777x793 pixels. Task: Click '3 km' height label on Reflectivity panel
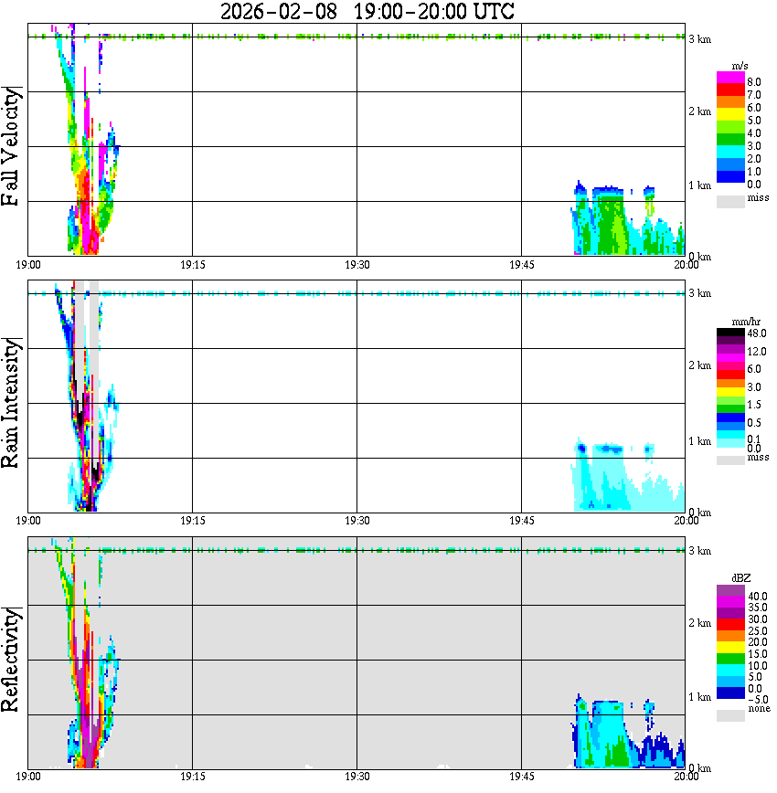pos(700,551)
